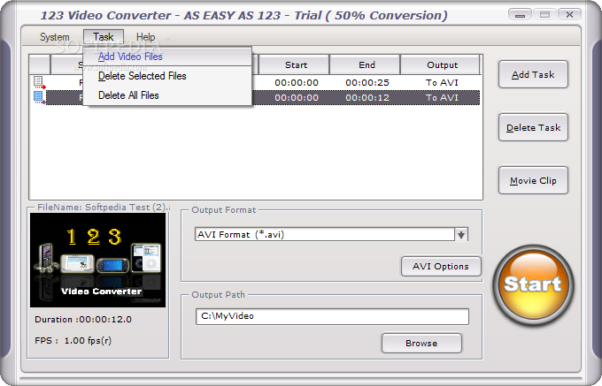Select the end time 00:00:12 cell
602x386 pixels.
tap(367, 98)
